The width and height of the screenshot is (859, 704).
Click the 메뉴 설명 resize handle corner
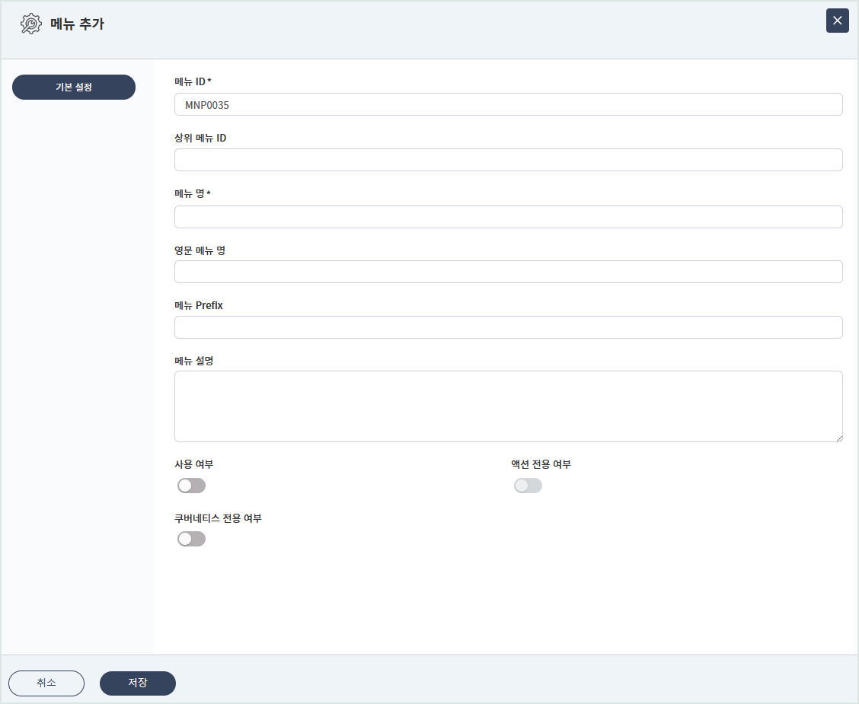tap(838, 438)
